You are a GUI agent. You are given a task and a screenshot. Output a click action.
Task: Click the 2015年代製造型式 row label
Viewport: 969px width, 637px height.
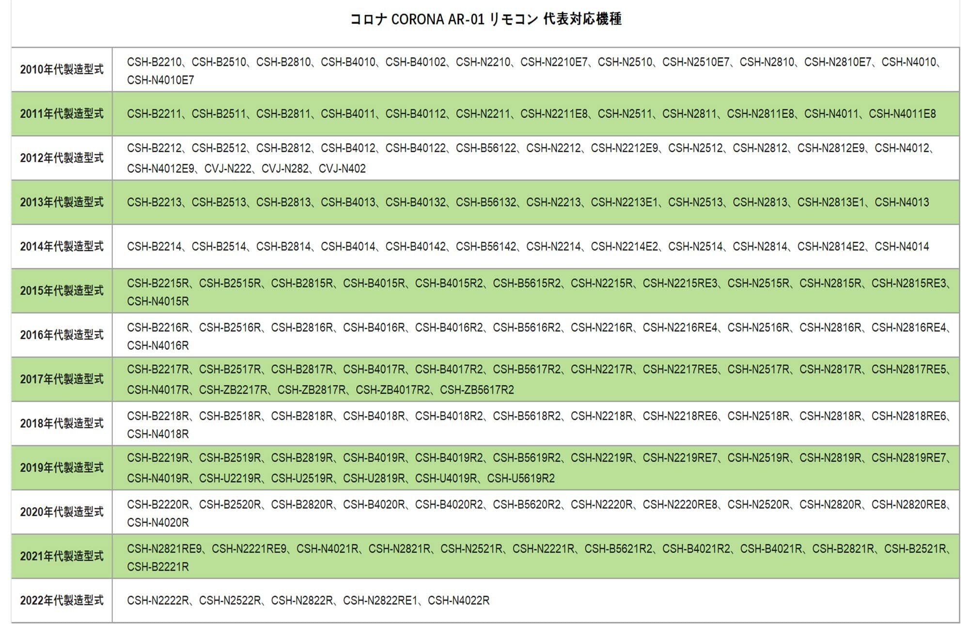62,291
